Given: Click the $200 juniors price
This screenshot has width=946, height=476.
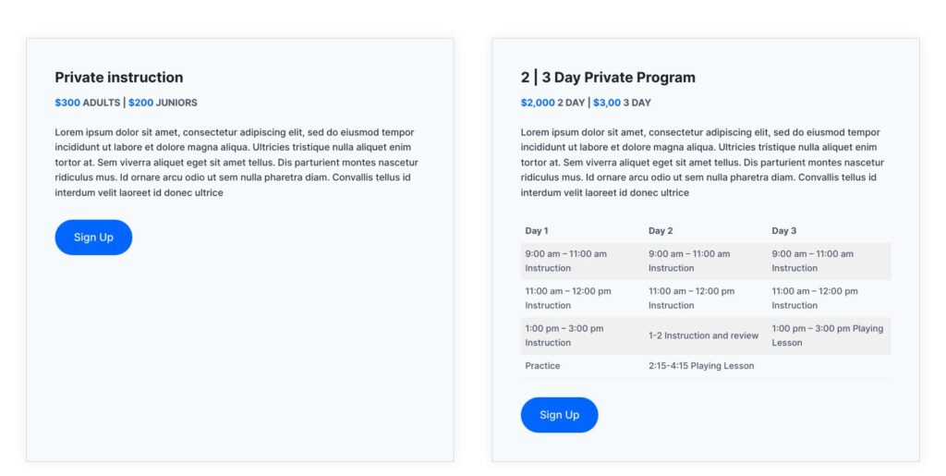Looking at the screenshot, I should (140, 103).
